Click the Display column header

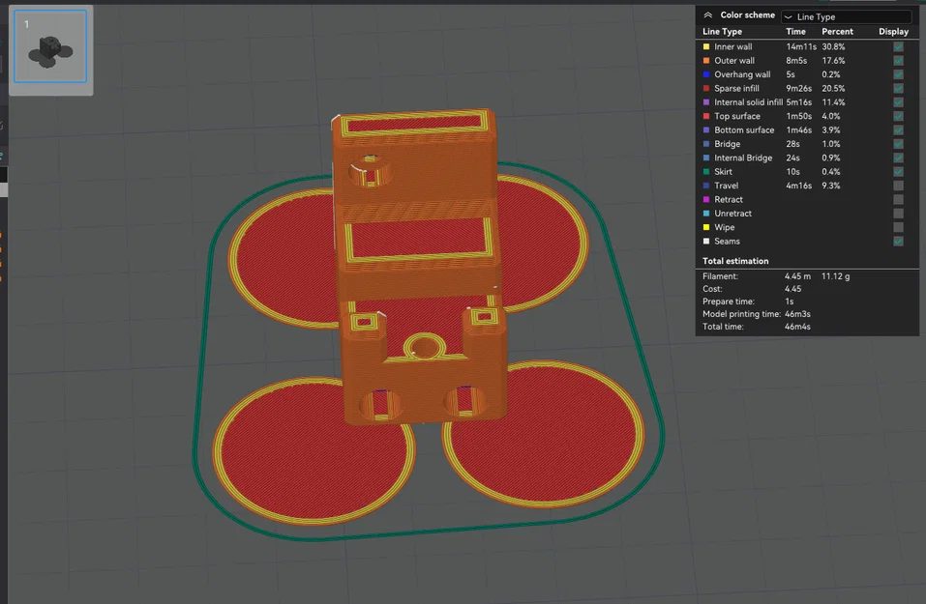click(893, 31)
